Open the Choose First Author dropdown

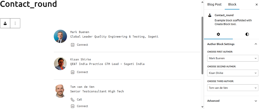(x=233, y=58)
